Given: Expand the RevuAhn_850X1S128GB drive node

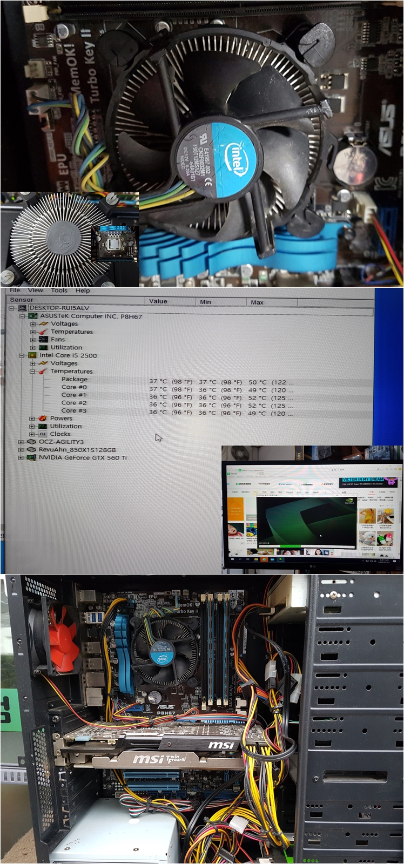Looking at the screenshot, I should 21,450.
